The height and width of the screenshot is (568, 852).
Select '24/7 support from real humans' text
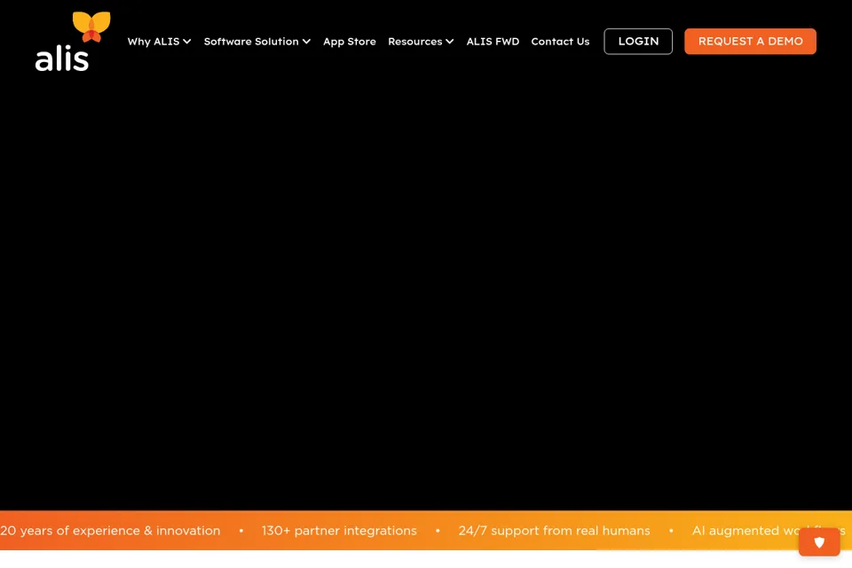coord(554,531)
